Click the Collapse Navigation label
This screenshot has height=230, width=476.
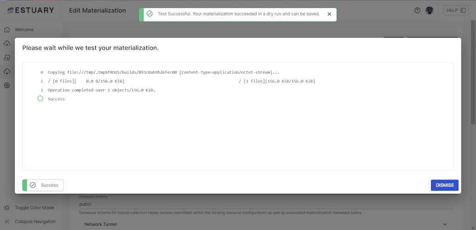click(x=35, y=222)
